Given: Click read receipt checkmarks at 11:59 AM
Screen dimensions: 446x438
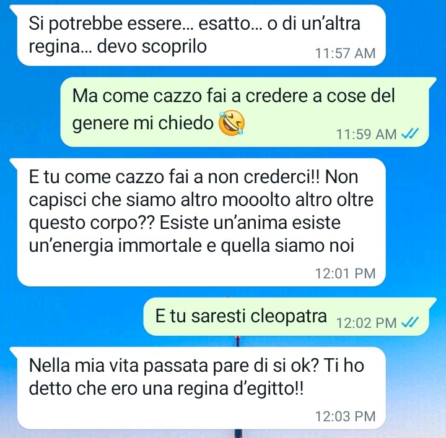Looking at the screenshot, I should coord(410,133).
